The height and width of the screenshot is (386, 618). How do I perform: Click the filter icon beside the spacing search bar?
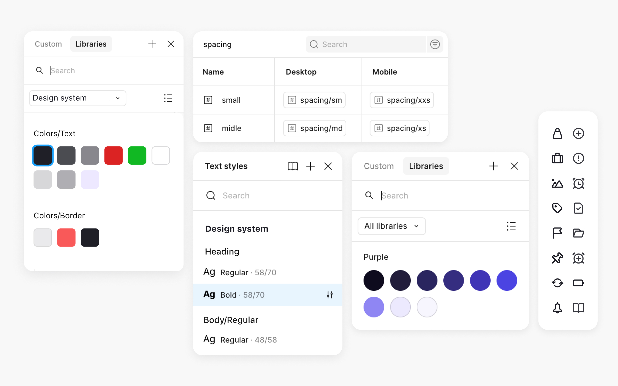(435, 44)
